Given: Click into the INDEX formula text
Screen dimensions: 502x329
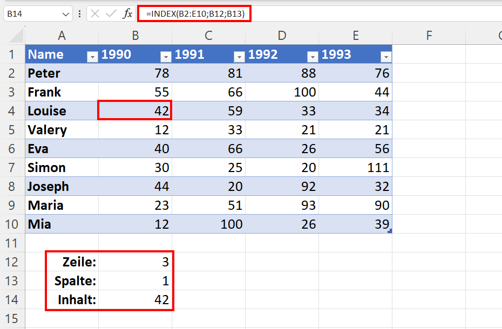Looking at the screenshot, I should 195,14.
